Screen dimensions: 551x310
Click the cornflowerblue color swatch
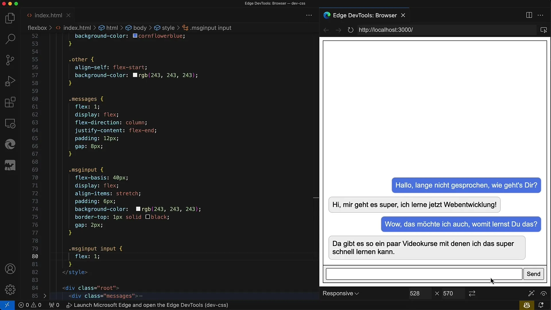point(135,36)
